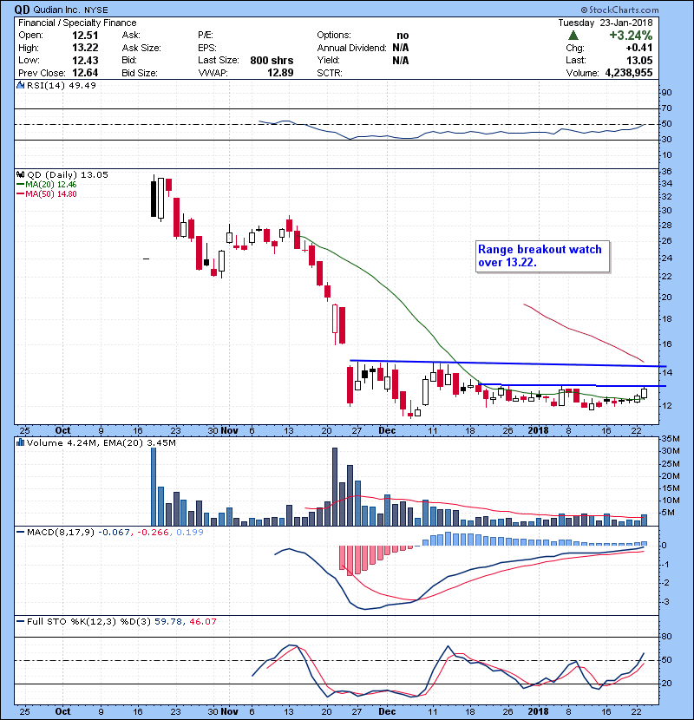
Task: Click the 2018 label on price chart axis
Action: click(x=538, y=430)
